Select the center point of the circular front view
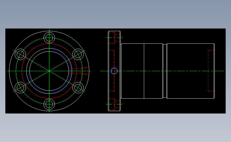231x142 pixels. click(x=49, y=71)
